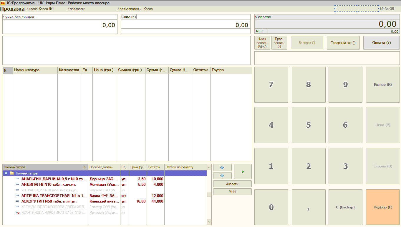The width and height of the screenshot is (401, 227).
Task: Click deleted-mark icon beside КСАНТИНОЛА НИКОТИНАТ row
Action: coord(18,213)
